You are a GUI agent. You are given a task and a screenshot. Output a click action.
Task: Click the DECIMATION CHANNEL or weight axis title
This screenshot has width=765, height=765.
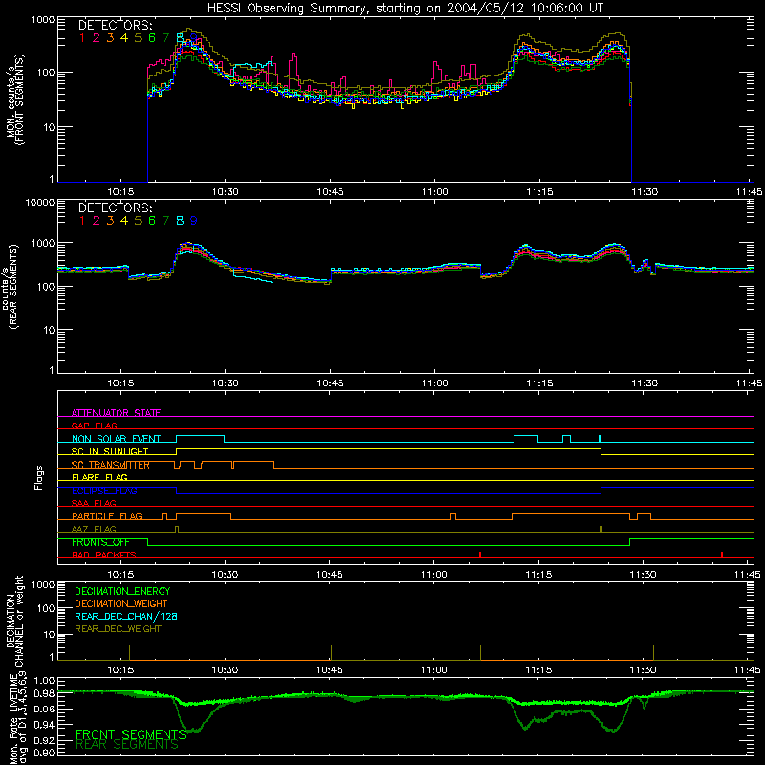[14, 621]
